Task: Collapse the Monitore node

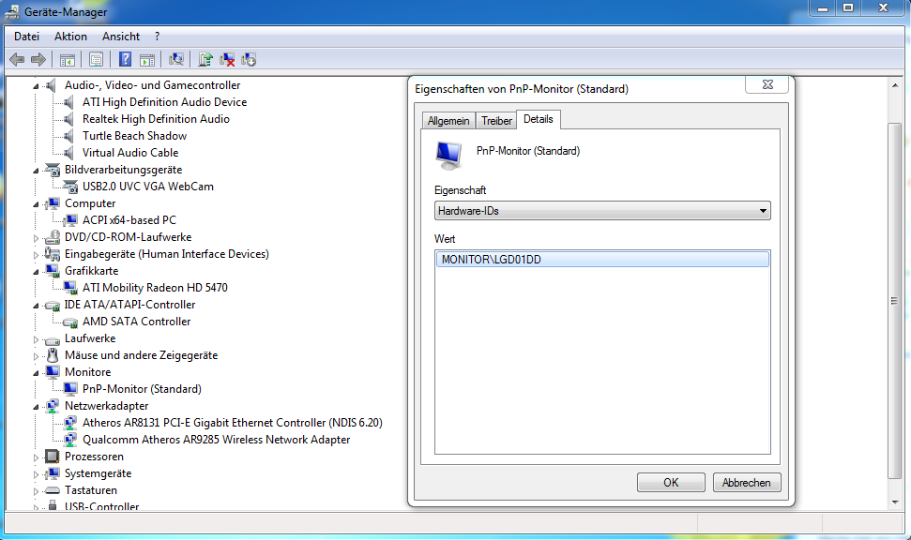Action: click(x=36, y=373)
